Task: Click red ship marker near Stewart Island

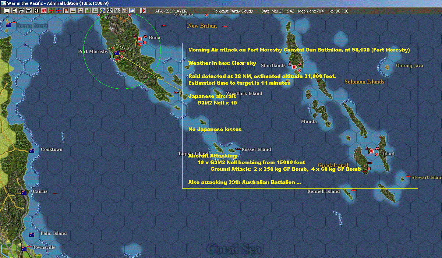Action: click(408, 176)
